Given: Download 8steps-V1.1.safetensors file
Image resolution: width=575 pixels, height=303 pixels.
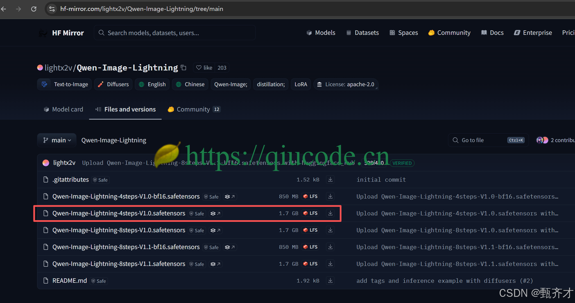Looking at the screenshot, I should (x=330, y=264).
